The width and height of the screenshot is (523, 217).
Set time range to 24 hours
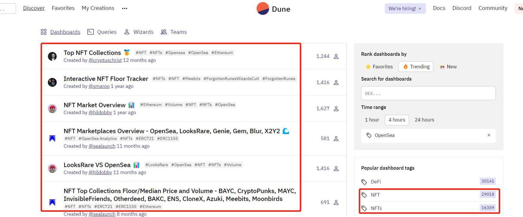(424, 120)
